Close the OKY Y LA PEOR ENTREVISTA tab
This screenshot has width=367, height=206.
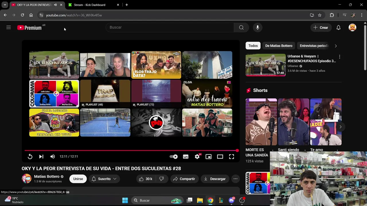tap(61, 5)
